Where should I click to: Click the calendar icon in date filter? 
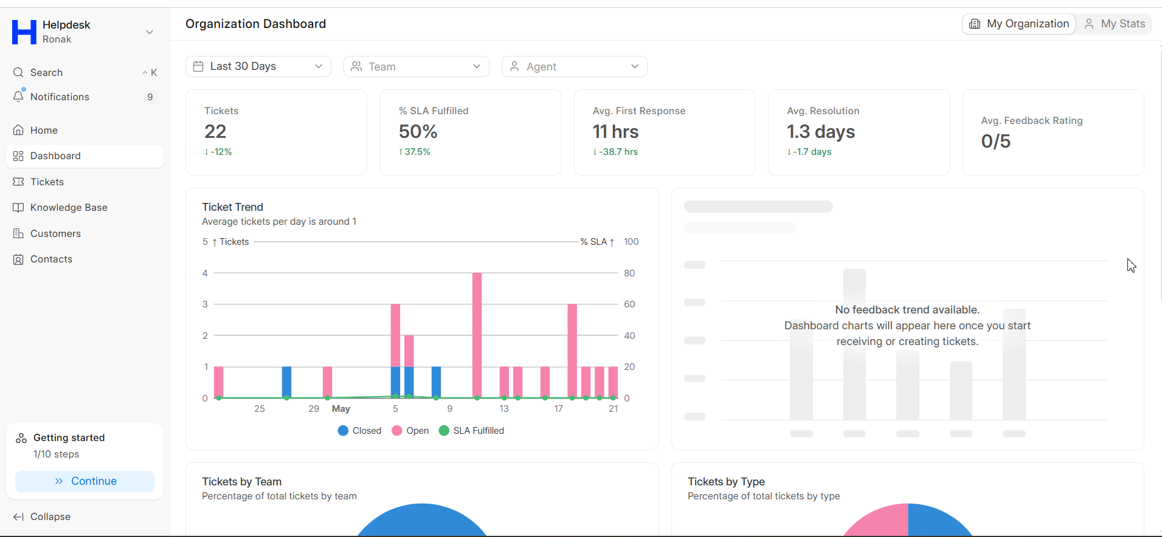tap(198, 66)
